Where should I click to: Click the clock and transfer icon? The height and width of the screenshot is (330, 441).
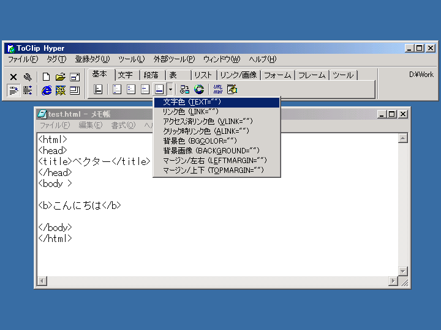click(184, 89)
